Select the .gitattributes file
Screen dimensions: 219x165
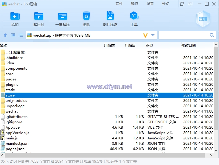click(x=107, y=117)
